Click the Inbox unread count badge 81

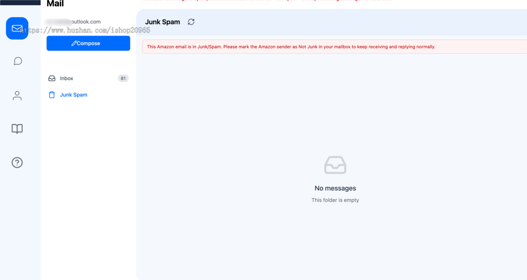pos(123,79)
